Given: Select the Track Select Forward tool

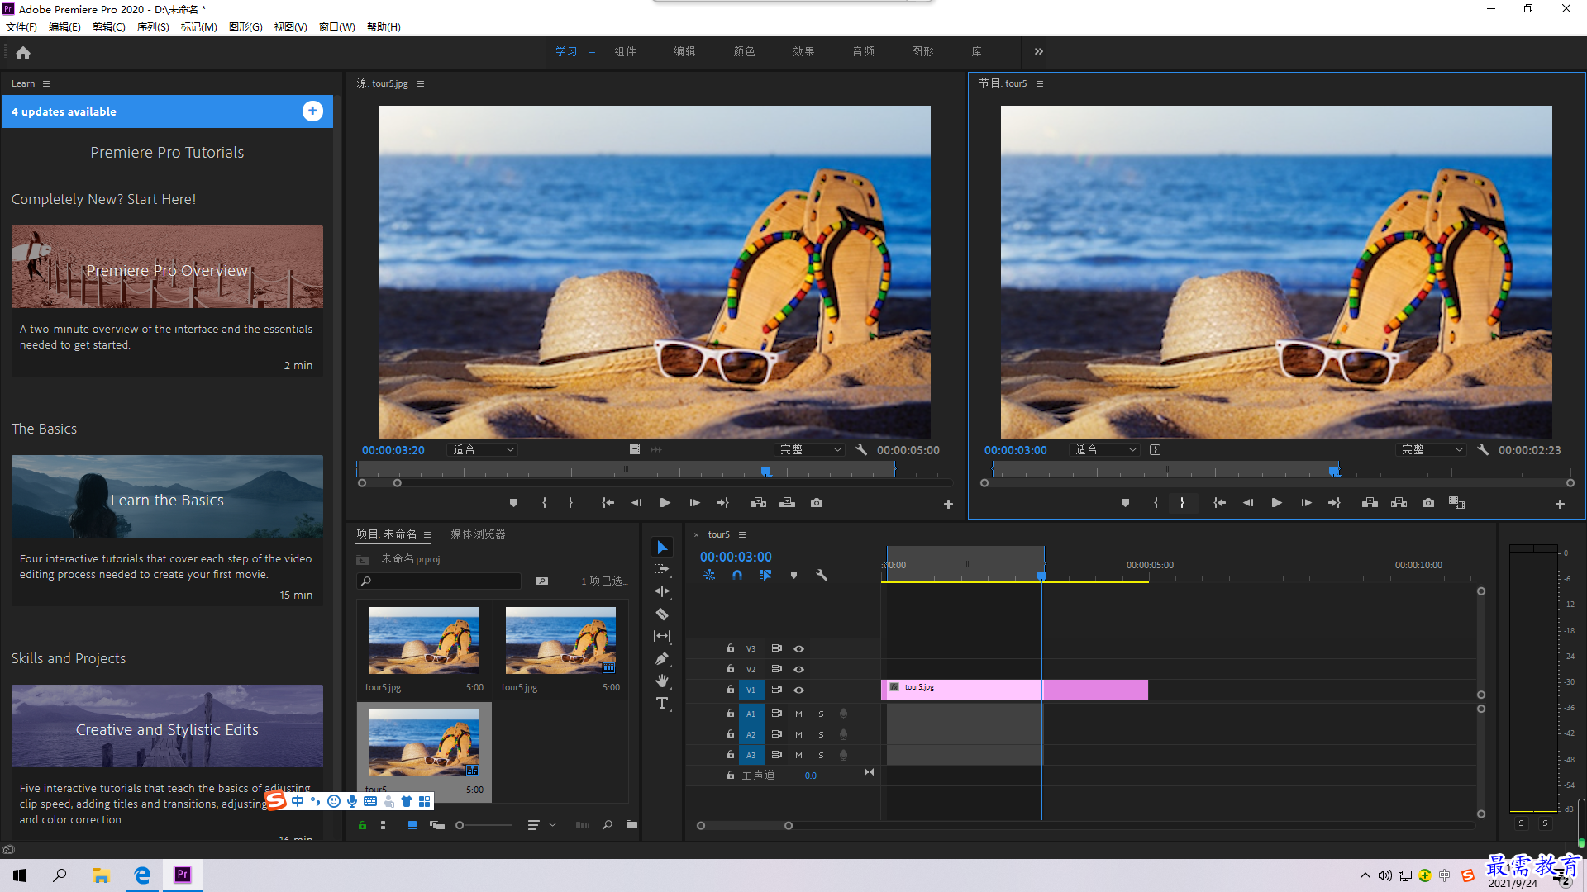Looking at the screenshot, I should [662, 569].
